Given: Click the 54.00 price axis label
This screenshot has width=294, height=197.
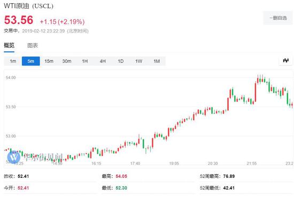Looking at the screenshot, I should point(11,78).
